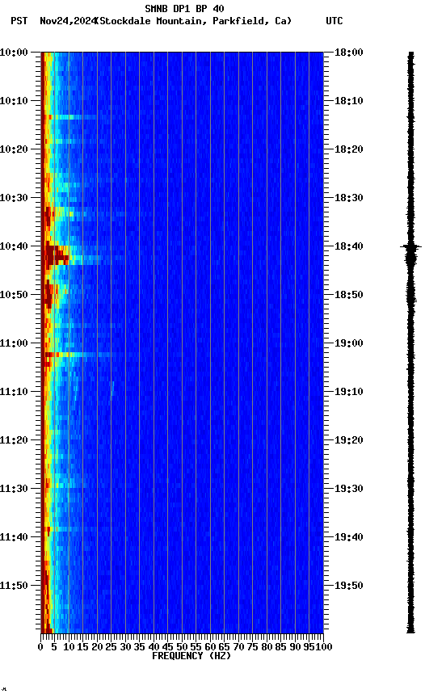446x698 pixels.
Task: Click the '20' frequency axis label
Action: [x=97, y=648]
